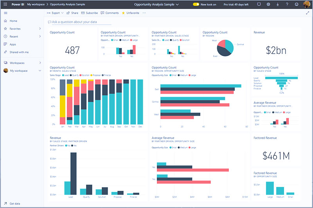The height and width of the screenshot is (208, 313).
Task: Click the Get data link
Action: pyautogui.click(x=15, y=203)
